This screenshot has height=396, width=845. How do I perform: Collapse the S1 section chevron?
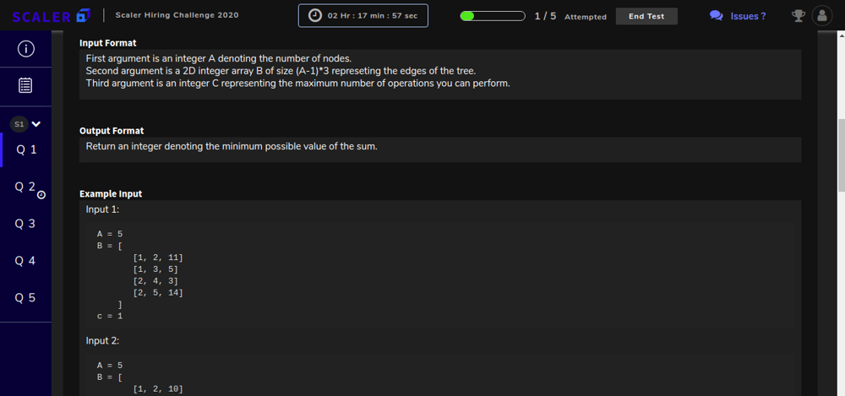36,124
